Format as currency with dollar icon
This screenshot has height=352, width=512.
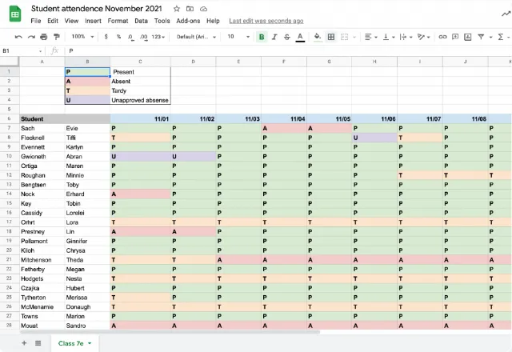tap(106, 37)
